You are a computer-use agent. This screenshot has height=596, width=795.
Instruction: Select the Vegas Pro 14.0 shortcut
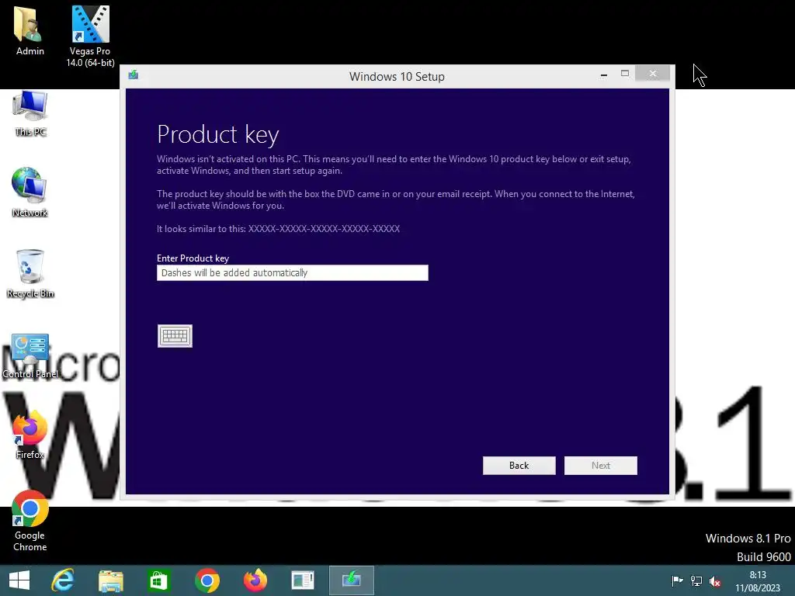pyautogui.click(x=90, y=36)
